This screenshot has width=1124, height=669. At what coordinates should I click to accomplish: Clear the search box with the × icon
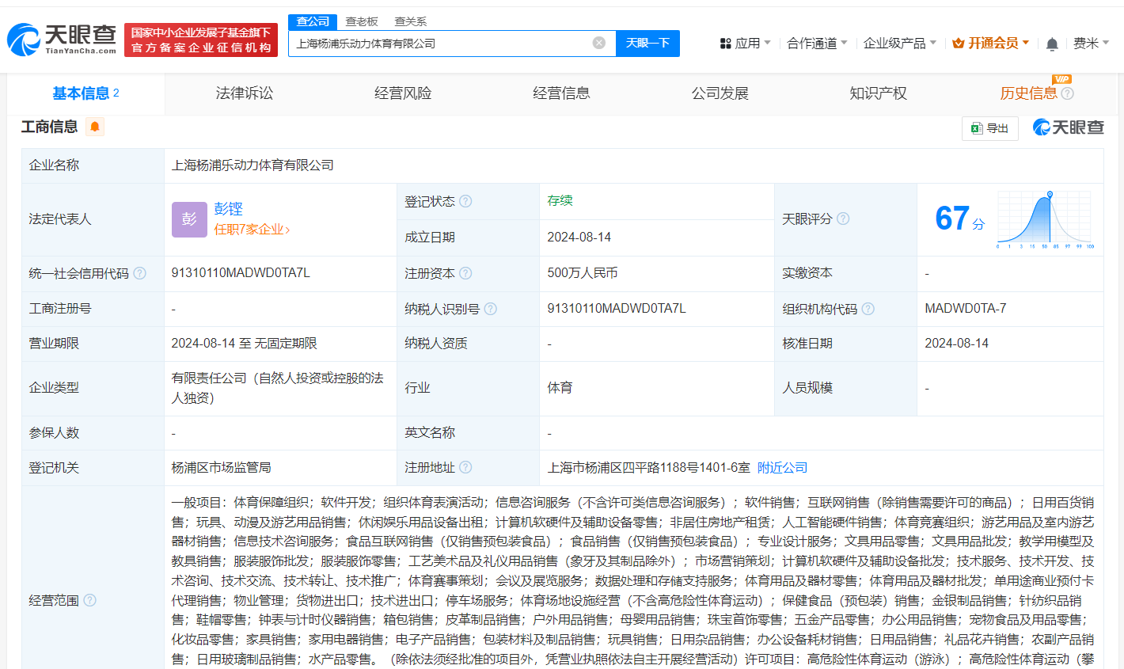598,44
